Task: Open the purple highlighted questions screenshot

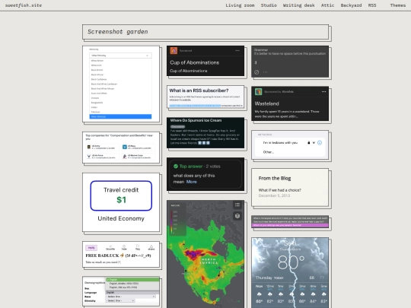Action: click(290, 221)
